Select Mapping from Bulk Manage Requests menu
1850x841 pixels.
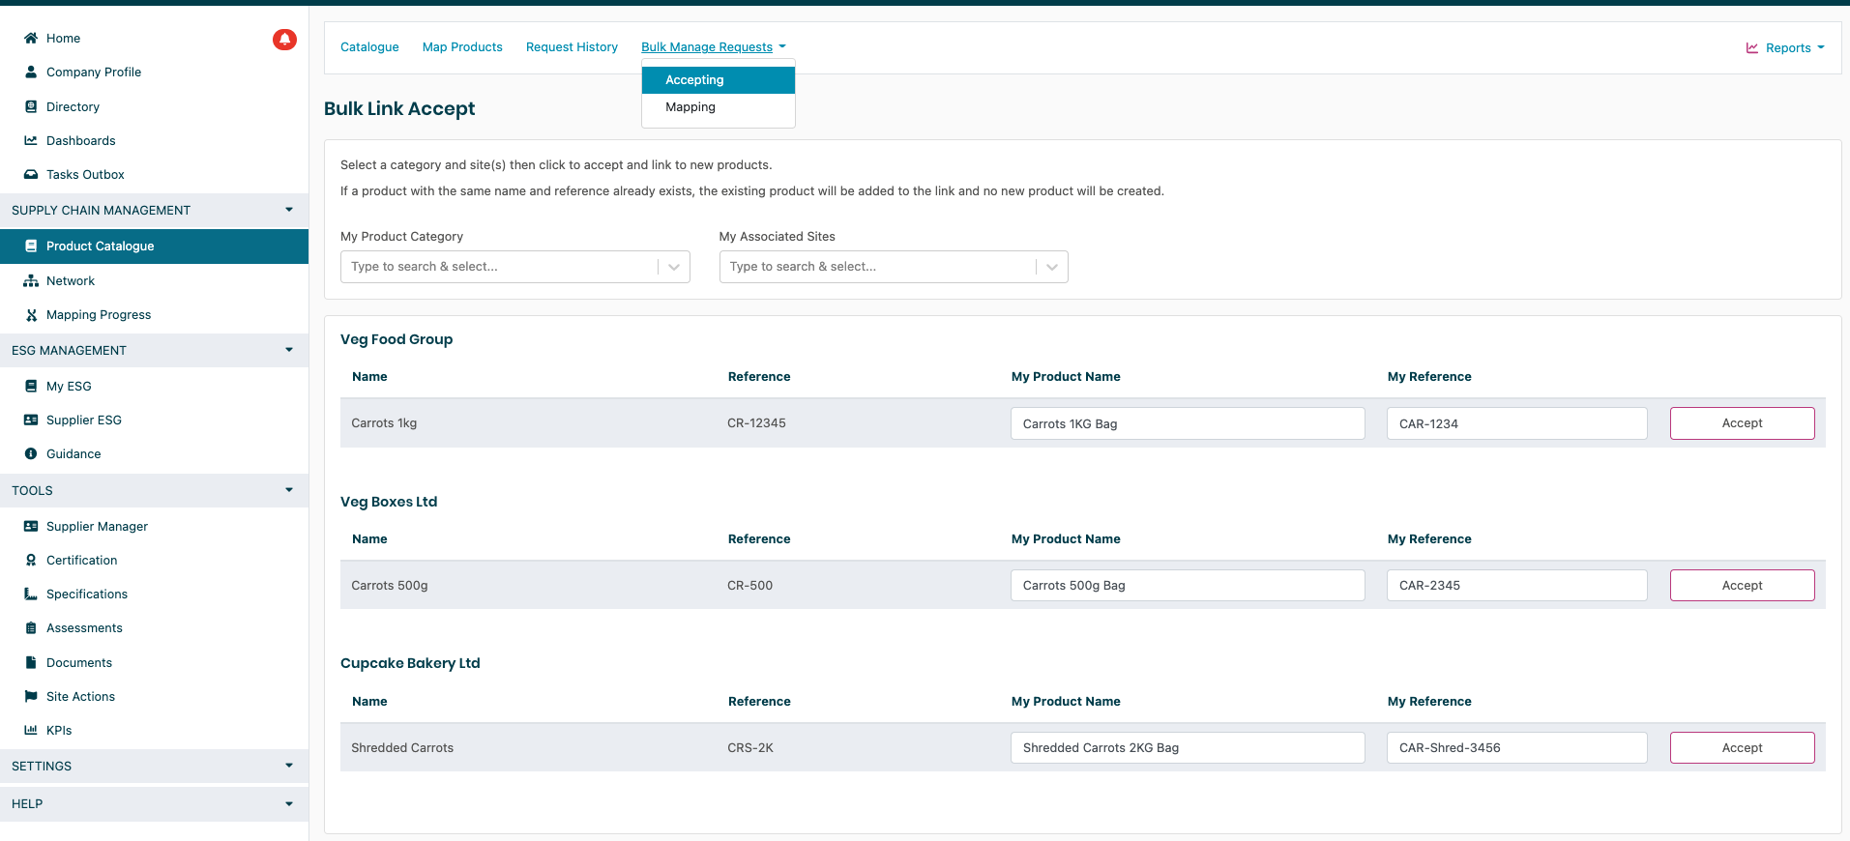(690, 107)
